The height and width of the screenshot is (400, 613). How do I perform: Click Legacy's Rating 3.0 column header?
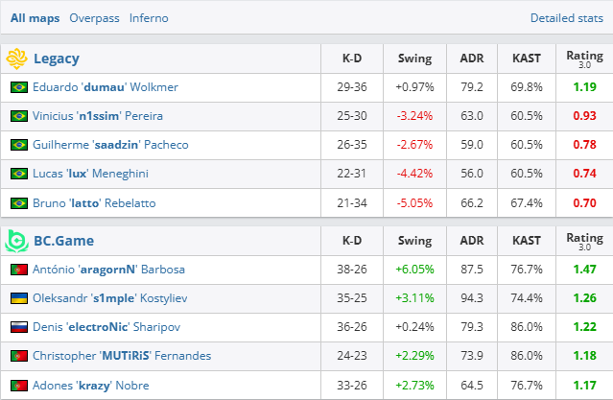coord(584,59)
